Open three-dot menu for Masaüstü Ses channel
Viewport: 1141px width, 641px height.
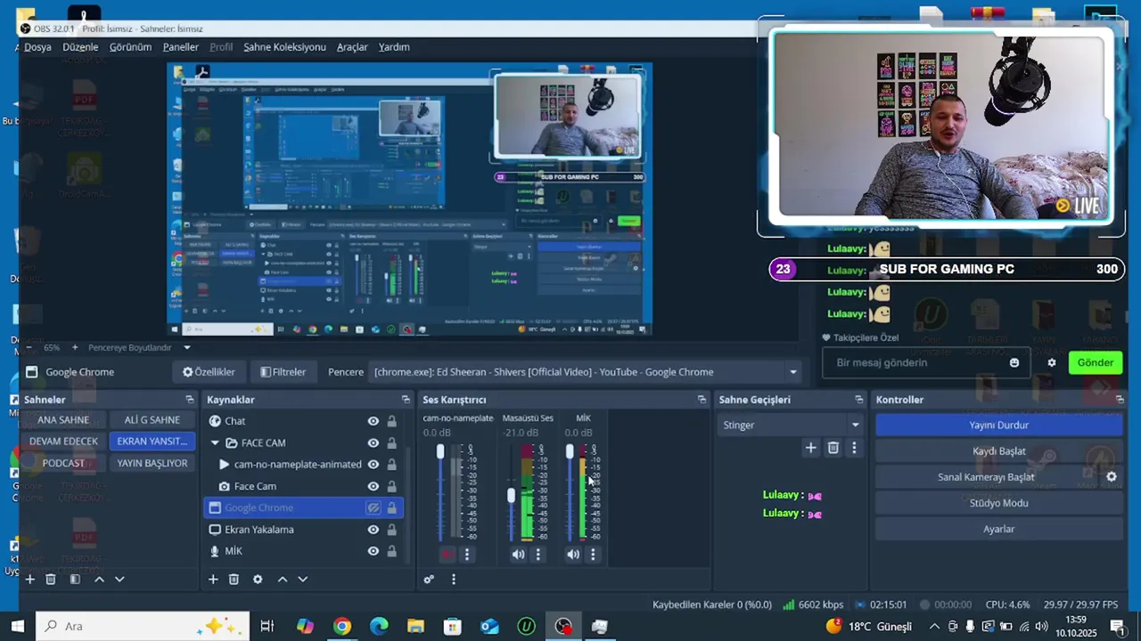click(538, 554)
